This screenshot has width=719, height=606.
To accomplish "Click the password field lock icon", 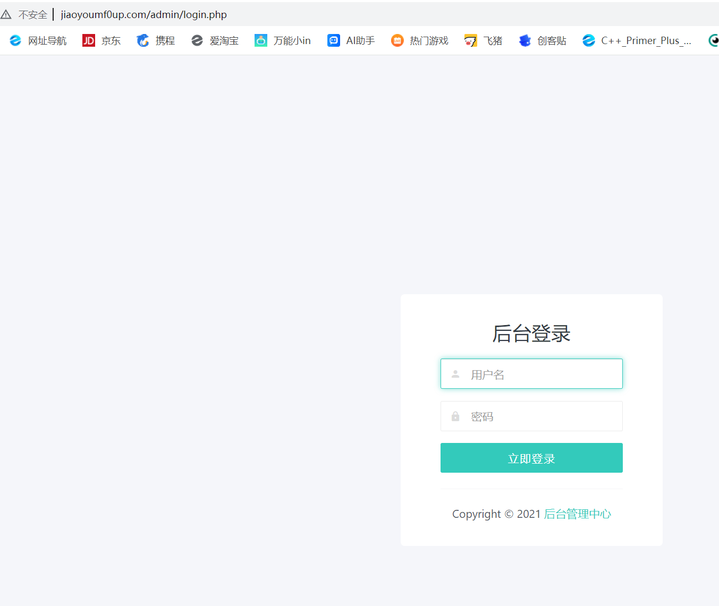I will point(455,416).
